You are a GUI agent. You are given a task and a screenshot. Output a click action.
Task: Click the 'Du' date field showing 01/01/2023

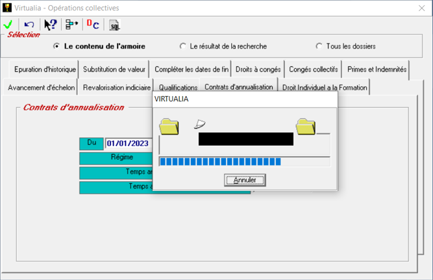pyautogui.click(x=128, y=144)
